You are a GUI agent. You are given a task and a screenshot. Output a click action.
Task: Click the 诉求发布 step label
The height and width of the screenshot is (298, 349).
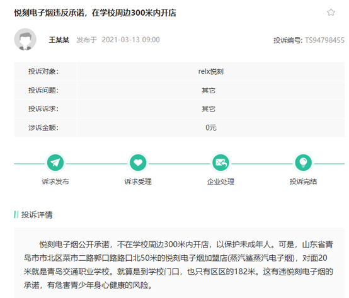tap(55, 181)
